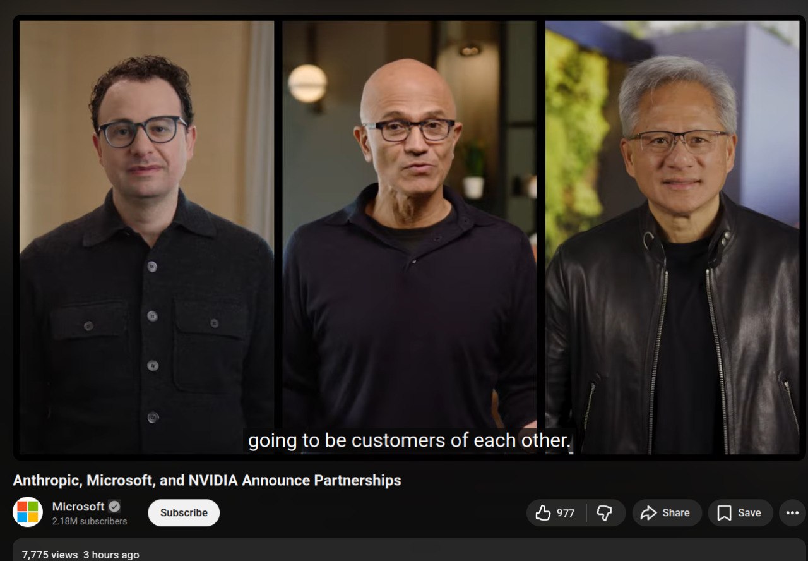Click the 2.18M subscribers text

pos(90,521)
